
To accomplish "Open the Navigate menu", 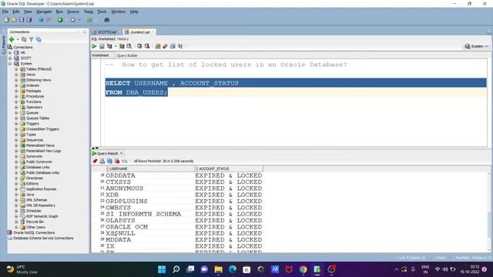I will (x=44, y=12).
